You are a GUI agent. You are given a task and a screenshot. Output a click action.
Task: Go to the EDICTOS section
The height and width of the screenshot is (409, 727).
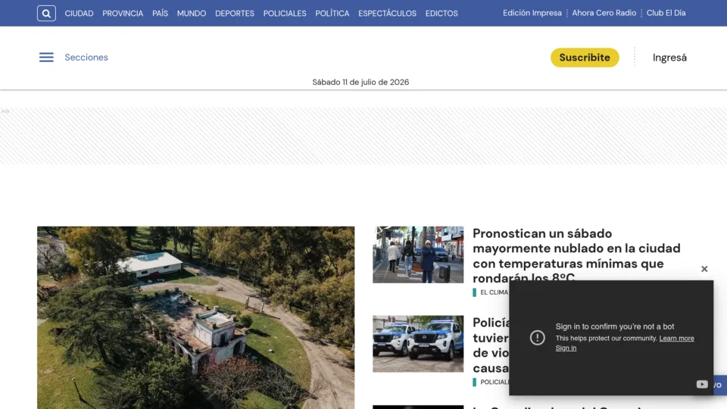tap(442, 14)
